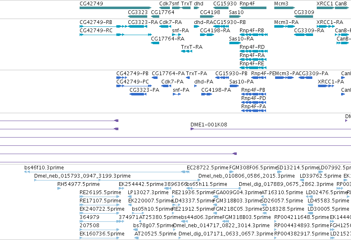Click the Cdk7-PA protein label
Viewport: 351px width, 240px height.
click(x=172, y=82)
